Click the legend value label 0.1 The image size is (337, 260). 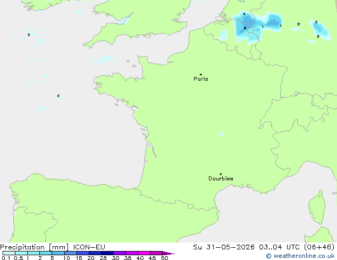pyautogui.click(x=6, y=258)
